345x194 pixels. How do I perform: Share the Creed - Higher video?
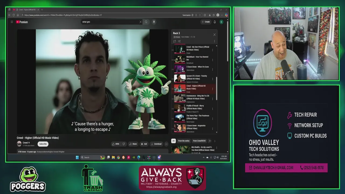[133, 144]
